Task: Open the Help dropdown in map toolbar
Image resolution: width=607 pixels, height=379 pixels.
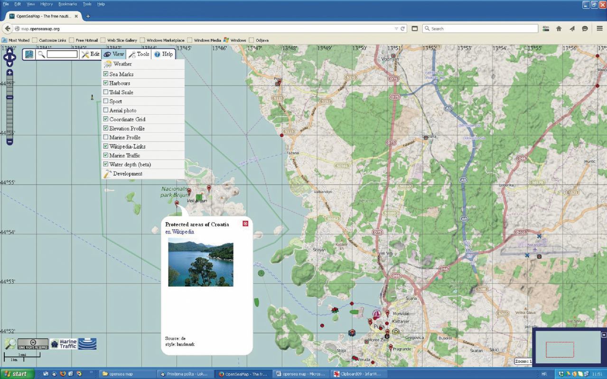Action: (x=163, y=54)
